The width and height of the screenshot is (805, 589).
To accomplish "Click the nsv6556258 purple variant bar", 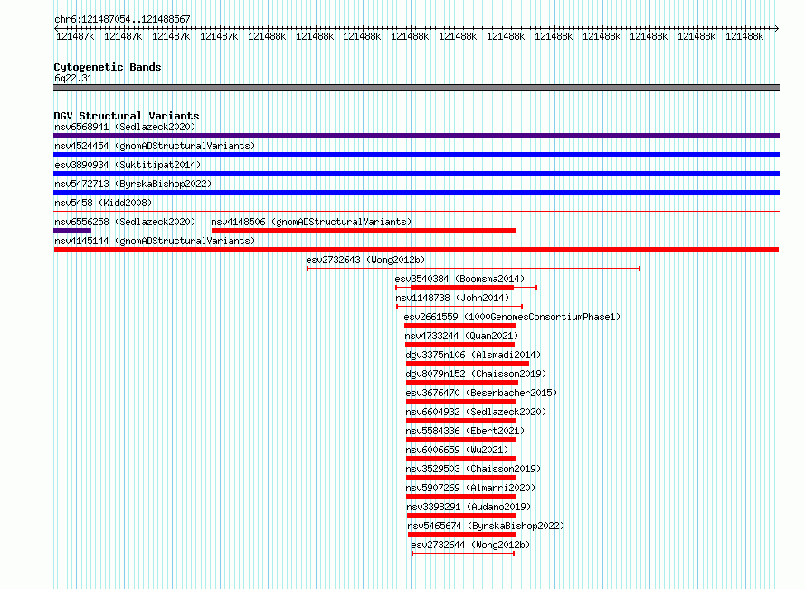I will pyautogui.click(x=72, y=231).
